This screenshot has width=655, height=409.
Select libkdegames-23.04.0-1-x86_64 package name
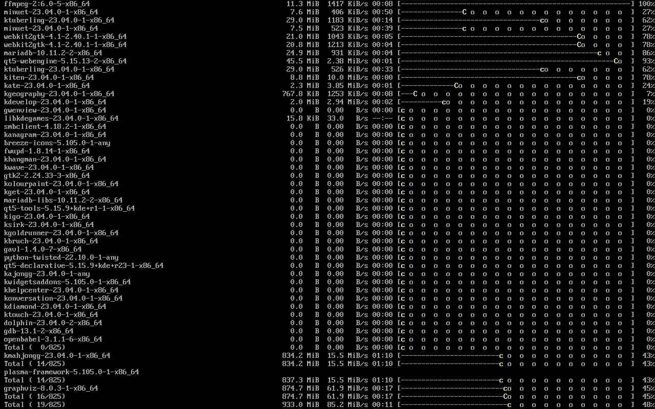click(x=61, y=118)
